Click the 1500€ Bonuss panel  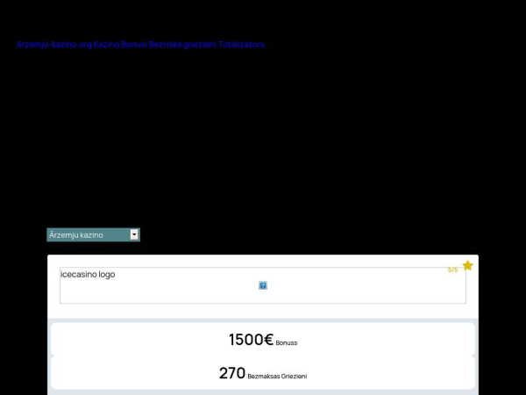pyautogui.click(x=263, y=339)
